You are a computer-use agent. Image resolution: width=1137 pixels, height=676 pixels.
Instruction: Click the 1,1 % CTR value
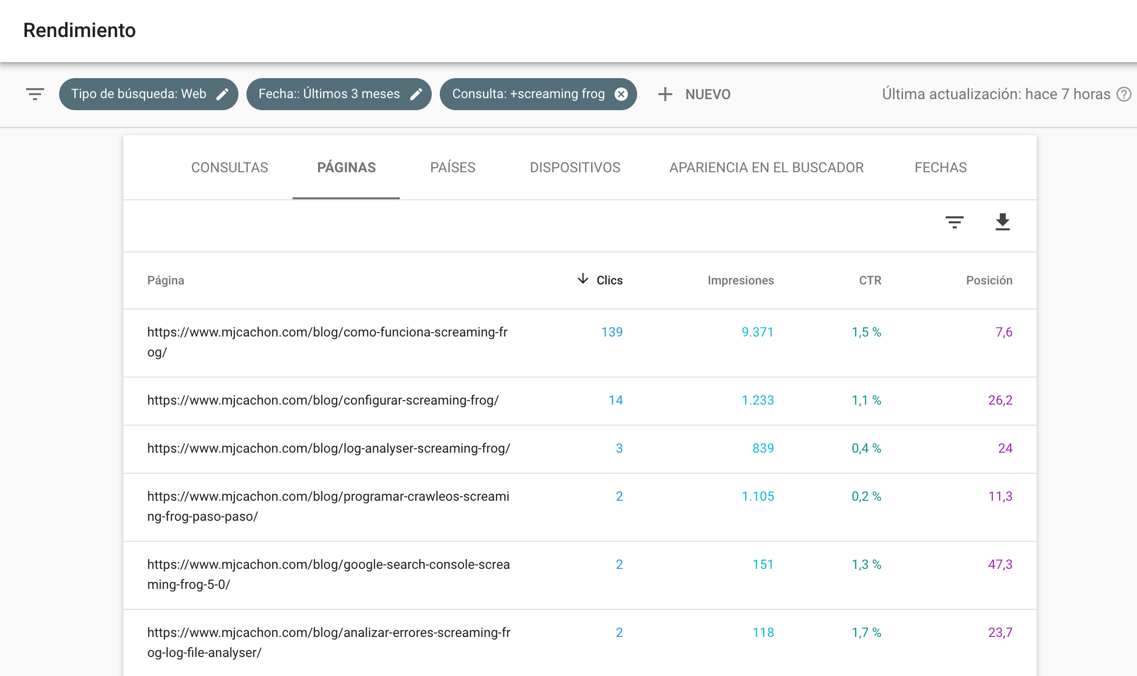(x=867, y=400)
